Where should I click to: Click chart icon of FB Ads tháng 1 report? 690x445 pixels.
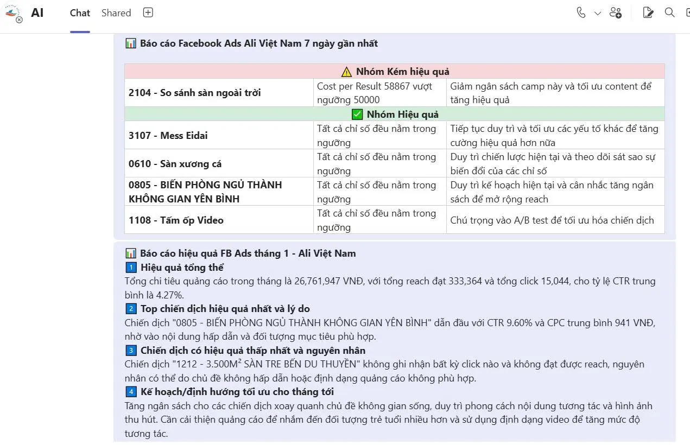(x=131, y=253)
